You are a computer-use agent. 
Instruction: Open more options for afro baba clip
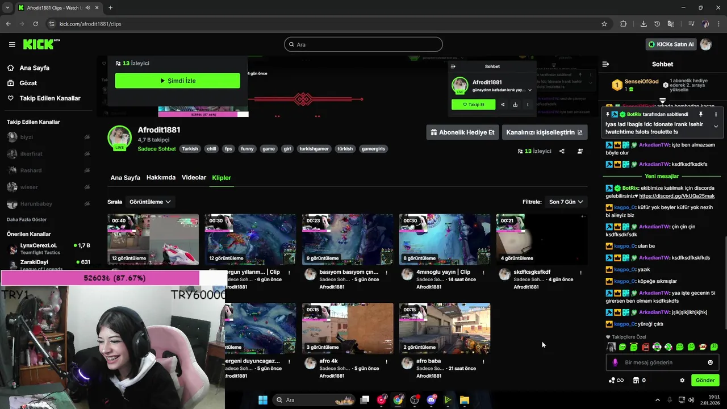[x=483, y=361]
